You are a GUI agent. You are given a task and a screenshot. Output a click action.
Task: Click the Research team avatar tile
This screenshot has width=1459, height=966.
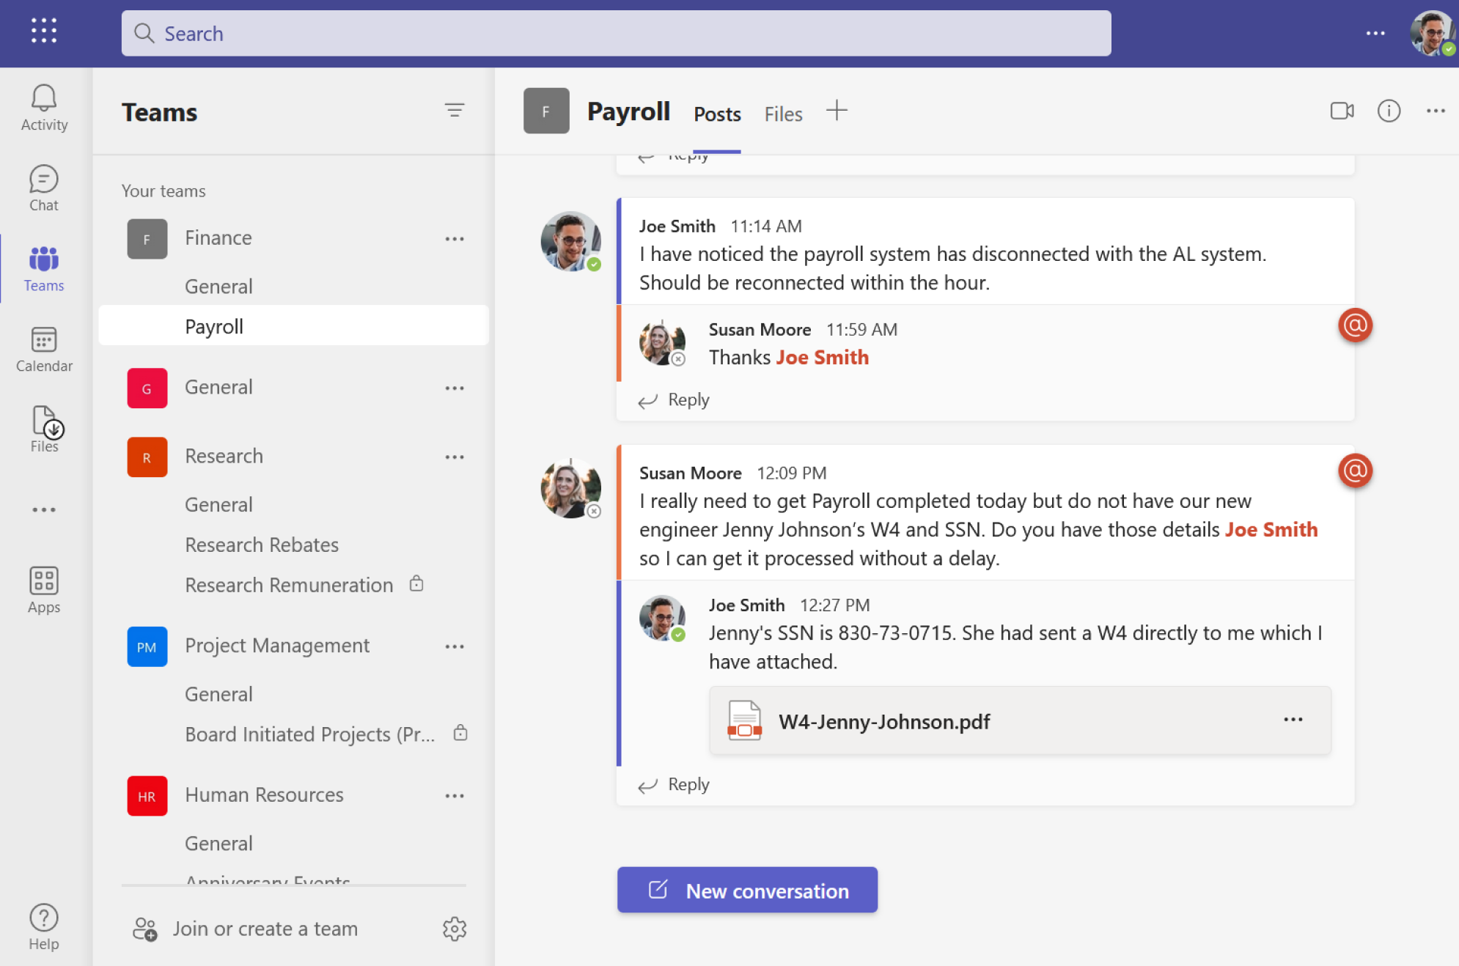coord(147,457)
